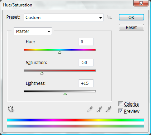
Task: Click the Hue slider thumb
Action: [60, 52]
